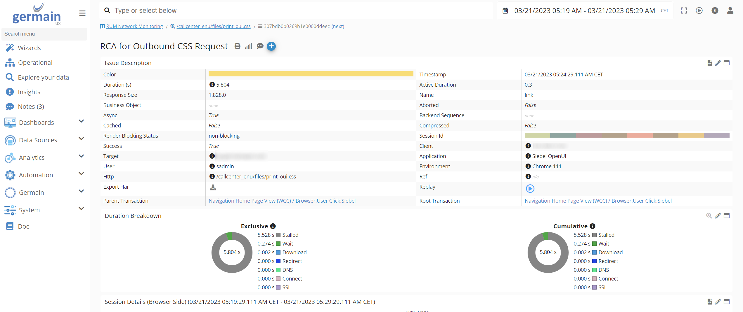The height and width of the screenshot is (312, 743).
Task: Open the Parent Transaction navigation link
Action: (x=282, y=201)
